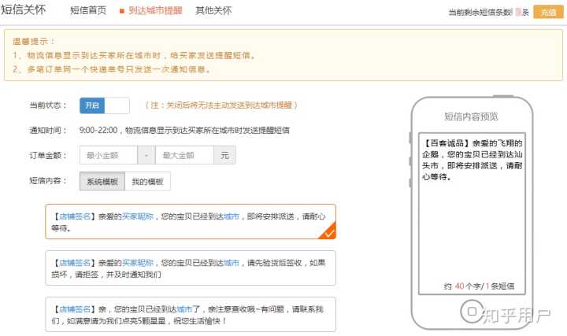This screenshot has height=336, width=567.
Task: Click the 店铺签名 link in first template
Action: [x=75, y=216]
